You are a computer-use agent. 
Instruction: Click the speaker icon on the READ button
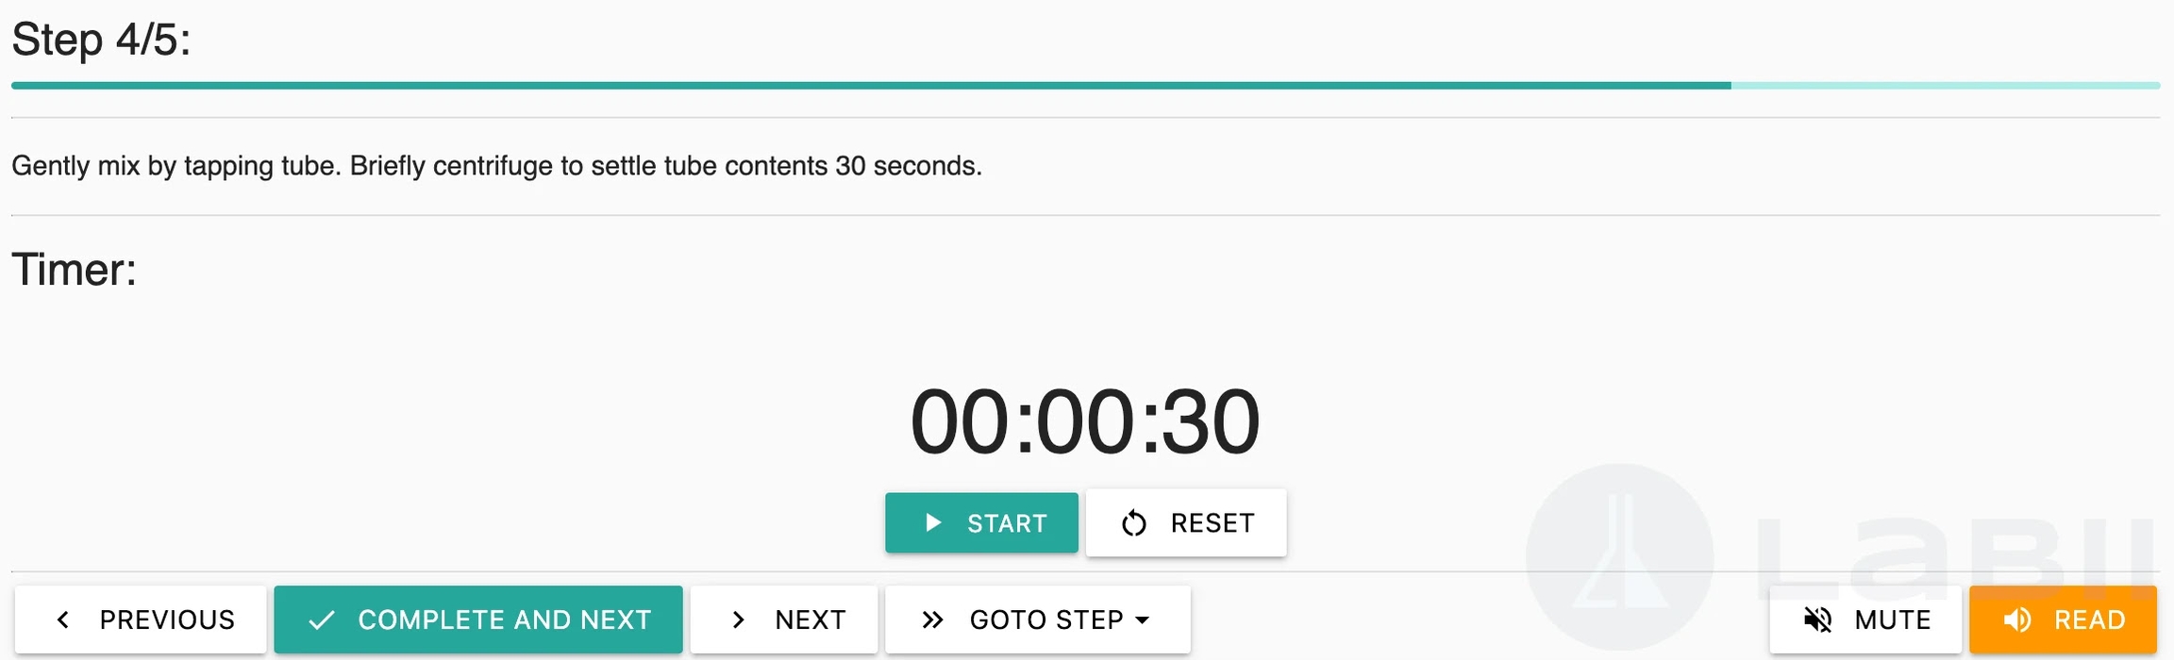2017,619
